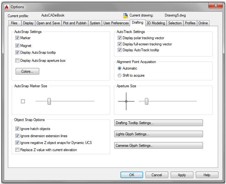The height and width of the screenshot is (184, 226).
Task: Open Drafting Tooltip Settings
Action: 158,123
